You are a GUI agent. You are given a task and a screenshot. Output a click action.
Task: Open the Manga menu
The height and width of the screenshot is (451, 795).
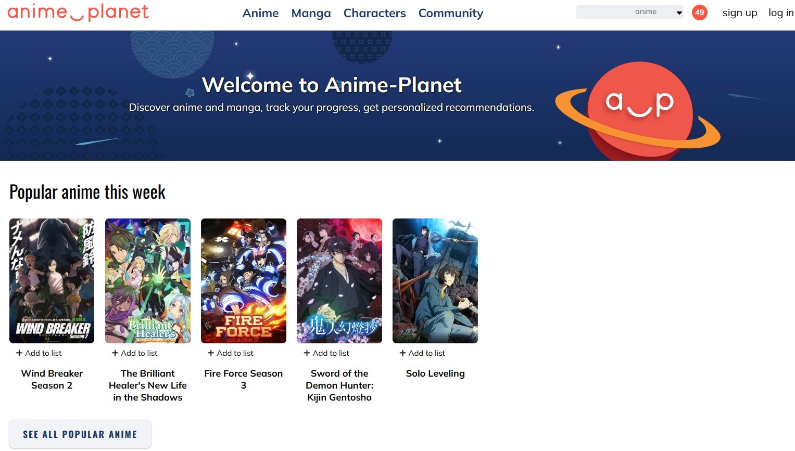(x=311, y=13)
